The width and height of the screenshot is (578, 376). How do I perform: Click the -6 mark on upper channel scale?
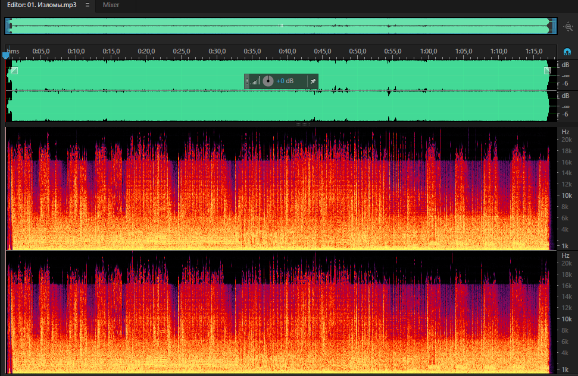click(565, 84)
